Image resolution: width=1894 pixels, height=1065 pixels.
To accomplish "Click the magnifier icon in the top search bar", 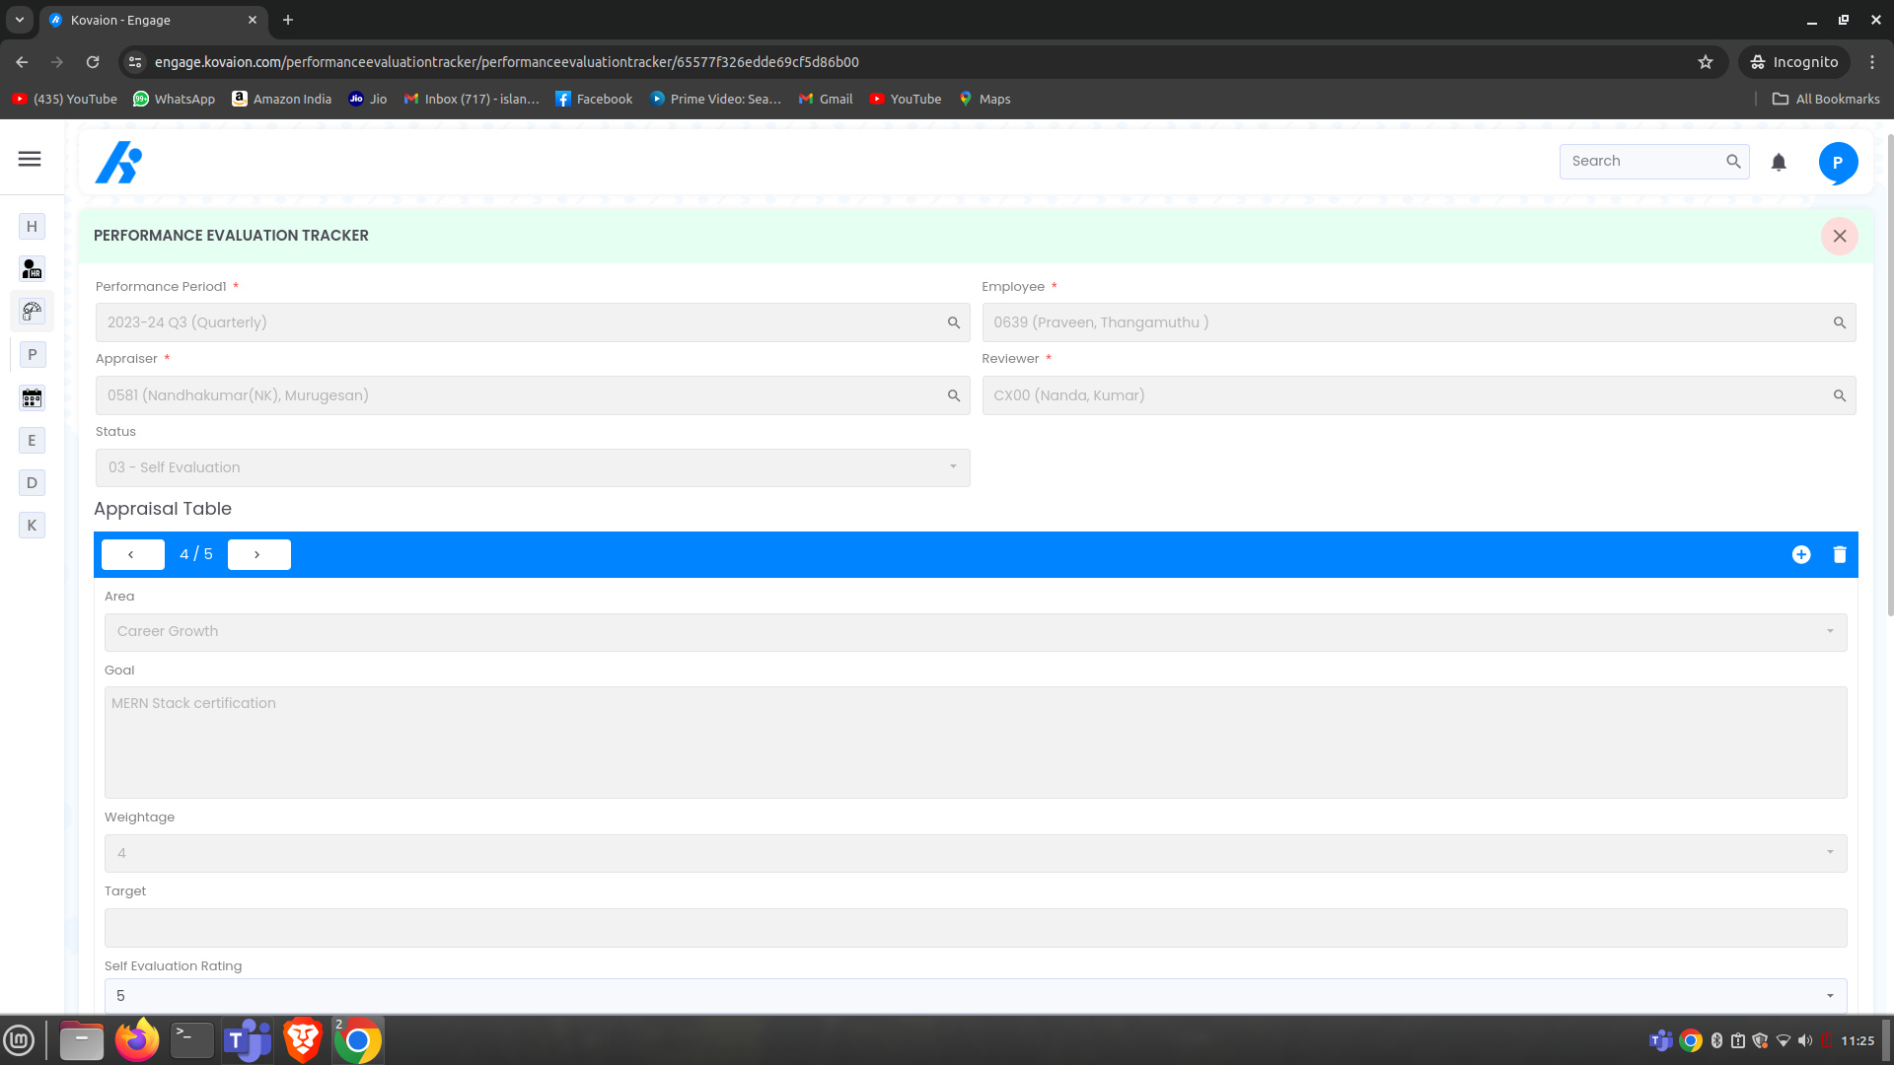I will [1734, 161].
